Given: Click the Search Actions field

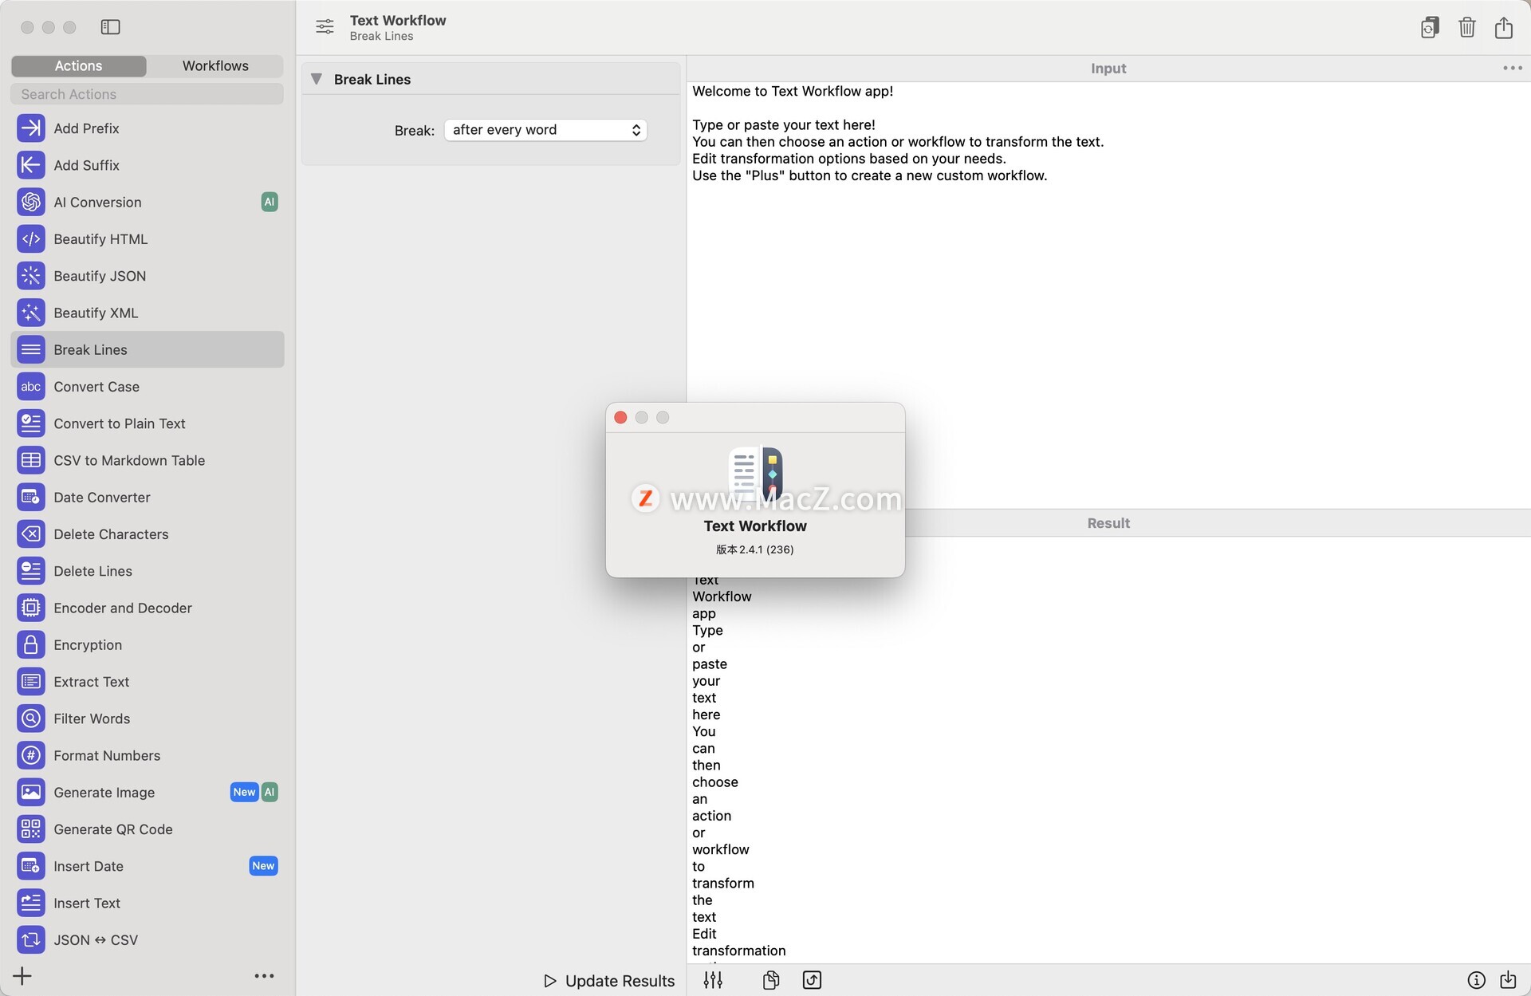Looking at the screenshot, I should click(x=148, y=94).
